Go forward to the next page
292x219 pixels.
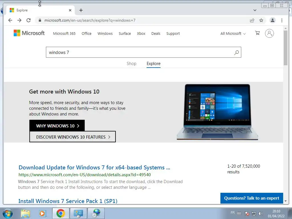(19, 20)
